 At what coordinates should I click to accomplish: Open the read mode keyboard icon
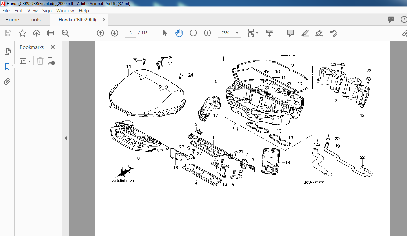tap(270, 33)
